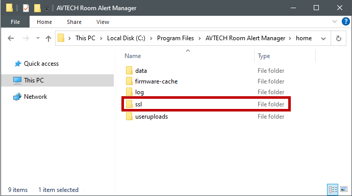This screenshot has width=352, height=196.
Task: Open the Quick Access Toolbar customize dropdown
Action: click(46, 9)
